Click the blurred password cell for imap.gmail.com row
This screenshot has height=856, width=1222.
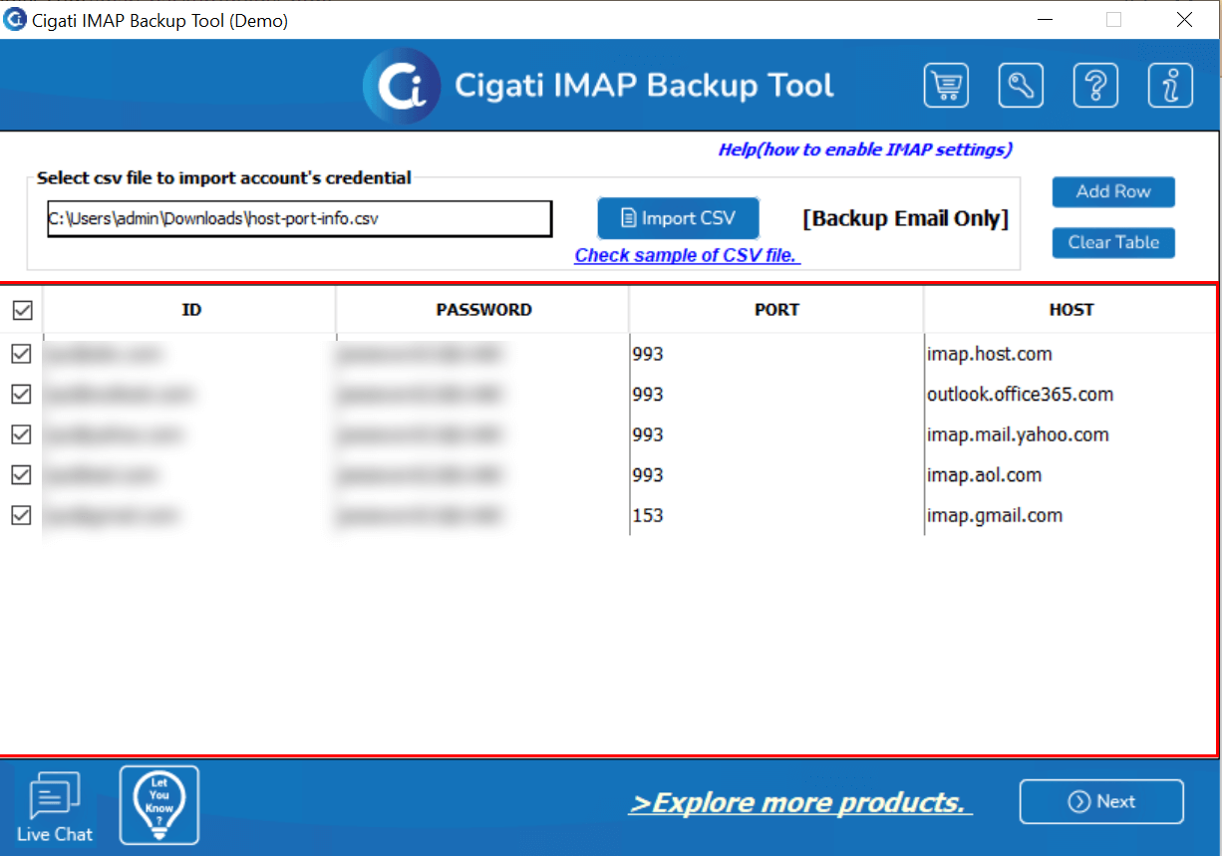click(x=483, y=515)
